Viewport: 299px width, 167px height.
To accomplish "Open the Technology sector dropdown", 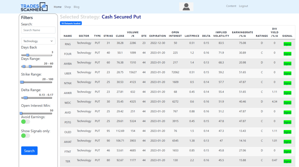I will [x=38, y=41].
